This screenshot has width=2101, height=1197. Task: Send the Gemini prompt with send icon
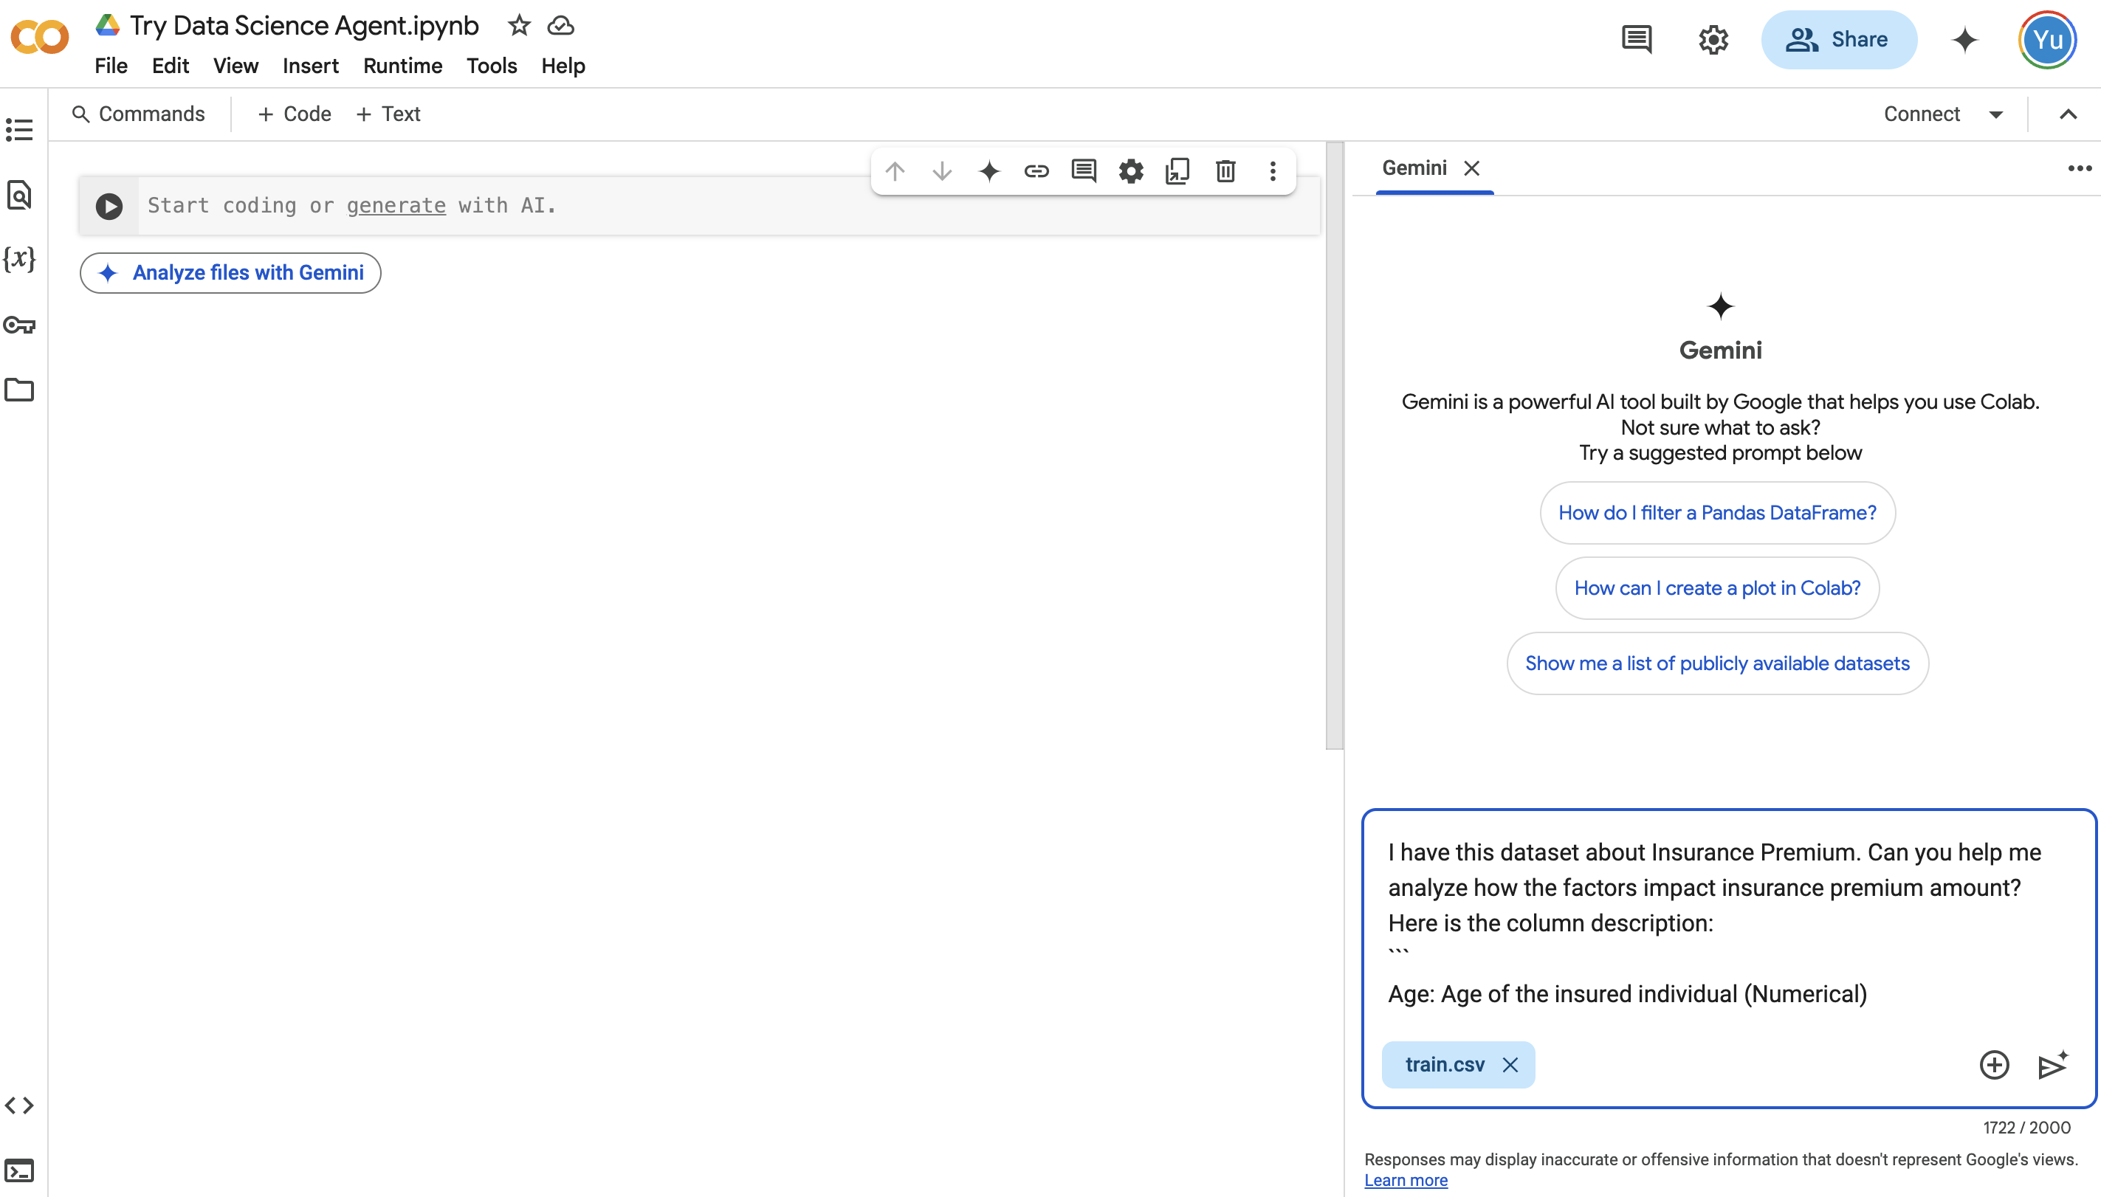2052,1065
